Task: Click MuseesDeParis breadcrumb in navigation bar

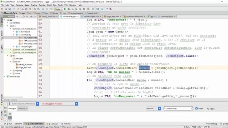Action: pos(9,13)
